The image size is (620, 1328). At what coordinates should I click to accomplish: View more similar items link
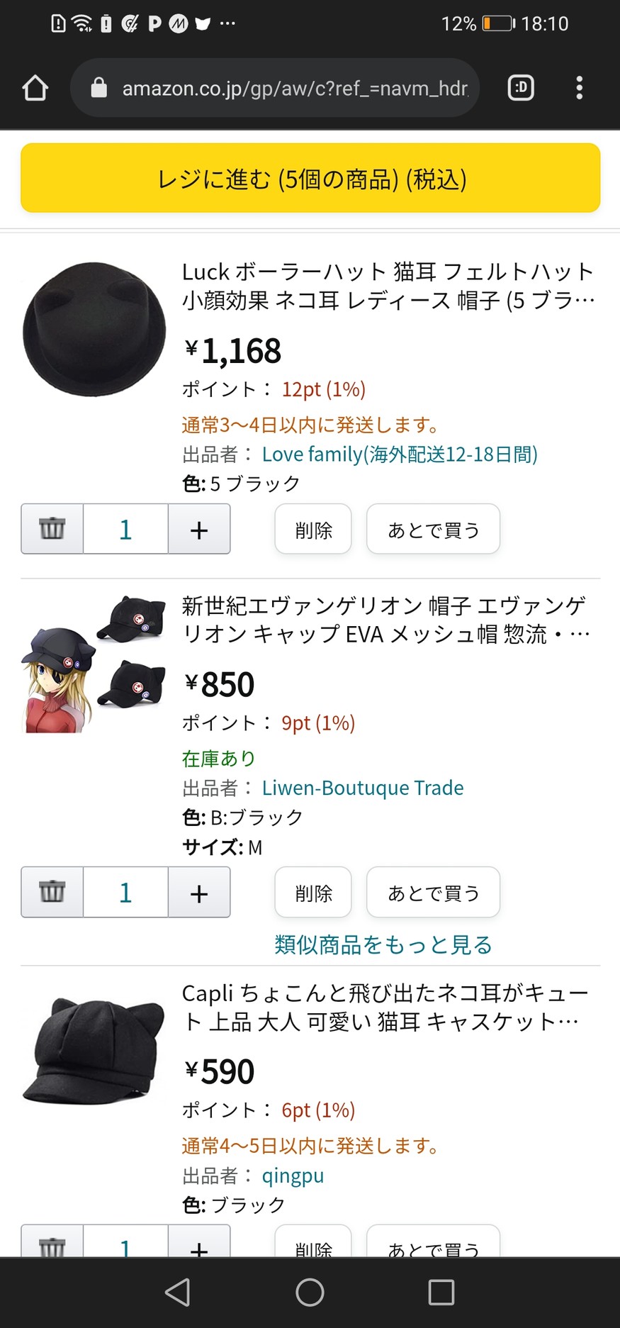click(x=383, y=944)
